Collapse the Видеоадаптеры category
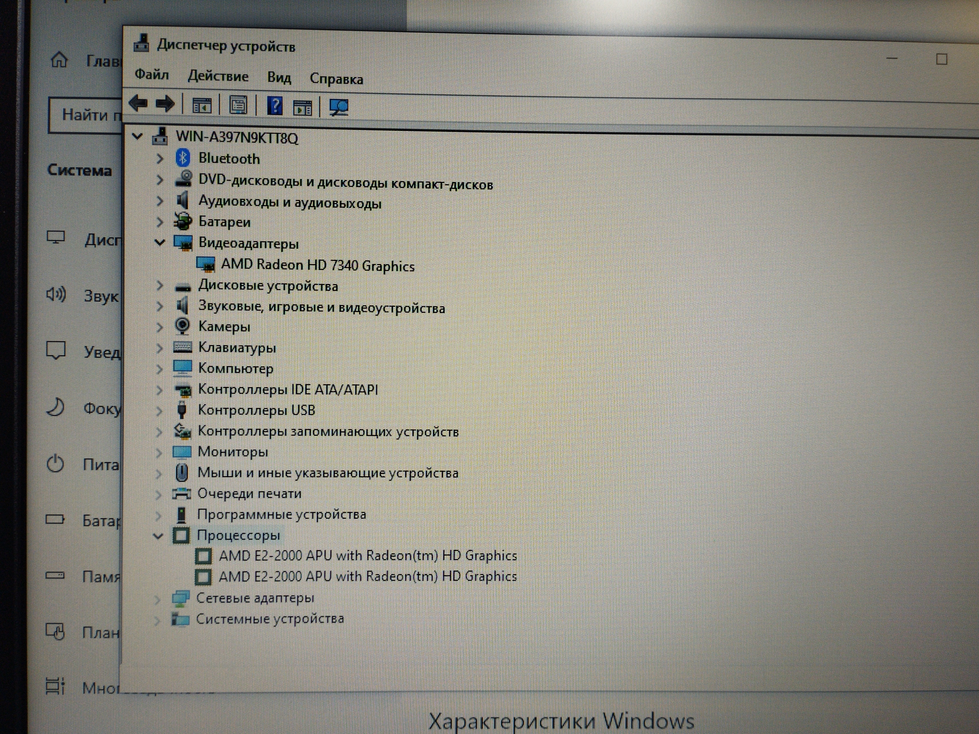979x734 pixels. tap(160, 243)
